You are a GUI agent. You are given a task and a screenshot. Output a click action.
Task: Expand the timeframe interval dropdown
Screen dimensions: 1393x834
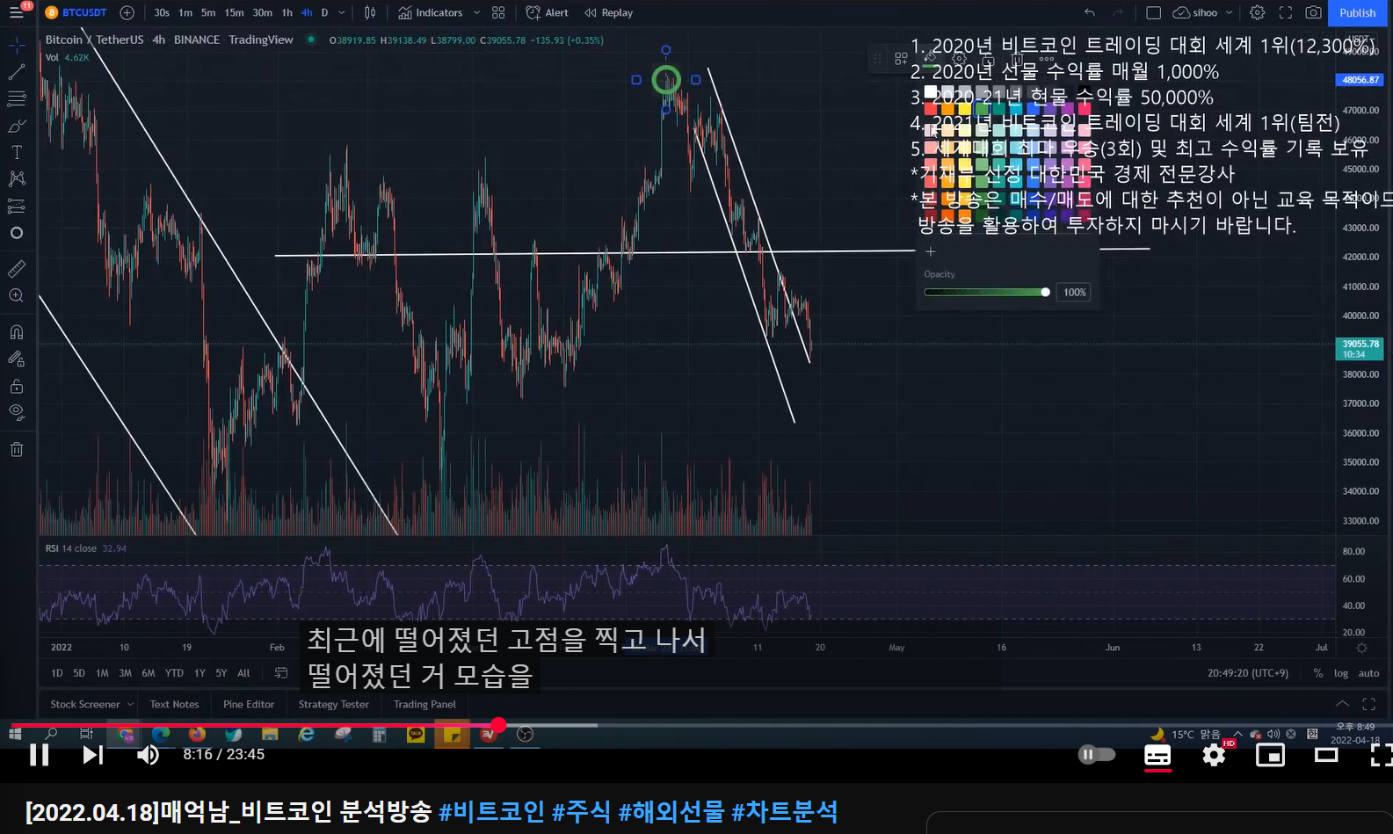point(342,12)
